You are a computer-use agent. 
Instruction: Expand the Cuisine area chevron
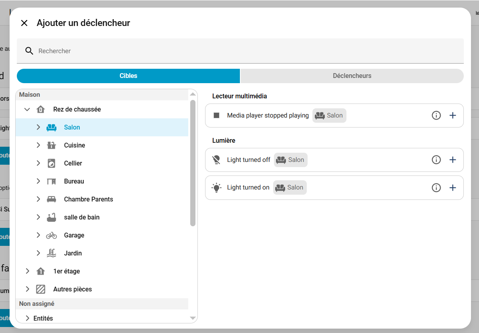(38, 146)
